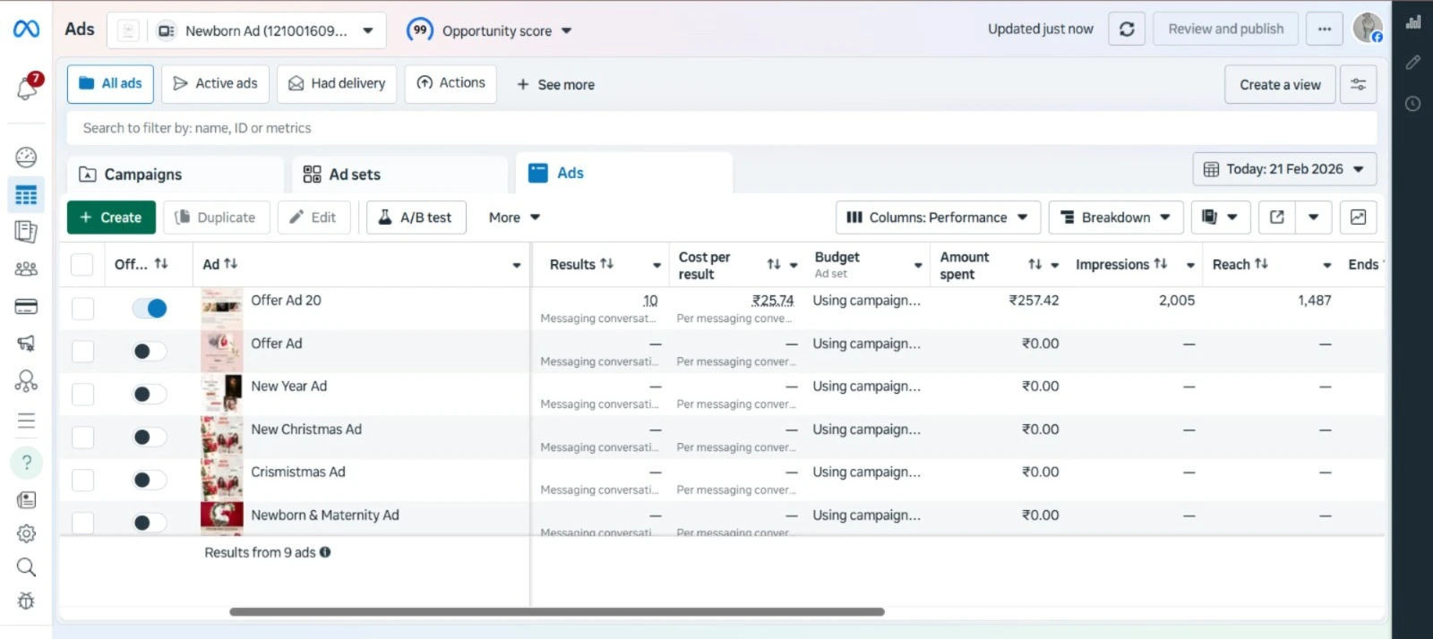
Task: Select the Had delivery filter tab
Action: pyautogui.click(x=337, y=83)
